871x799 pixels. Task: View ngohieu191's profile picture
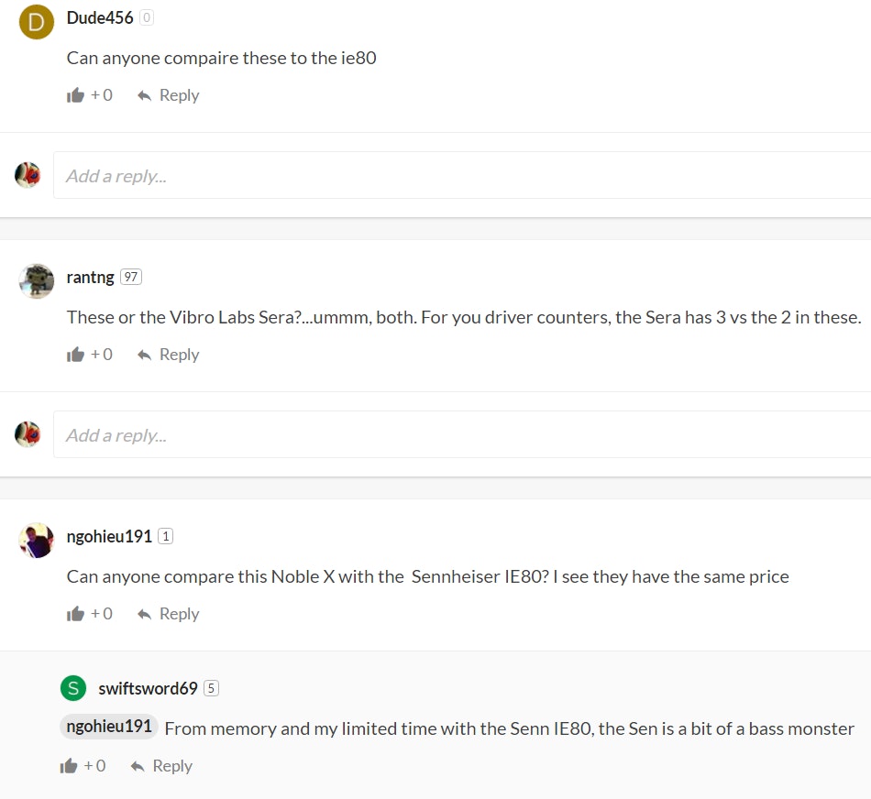[37, 540]
